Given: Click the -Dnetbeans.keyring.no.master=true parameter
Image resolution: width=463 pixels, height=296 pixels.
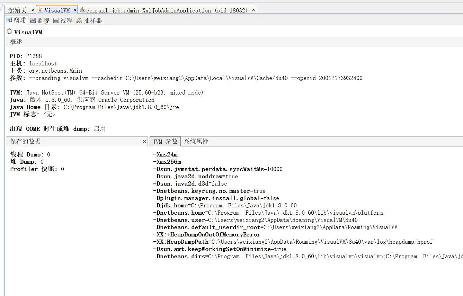Looking at the screenshot, I should [x=209, y=191].
